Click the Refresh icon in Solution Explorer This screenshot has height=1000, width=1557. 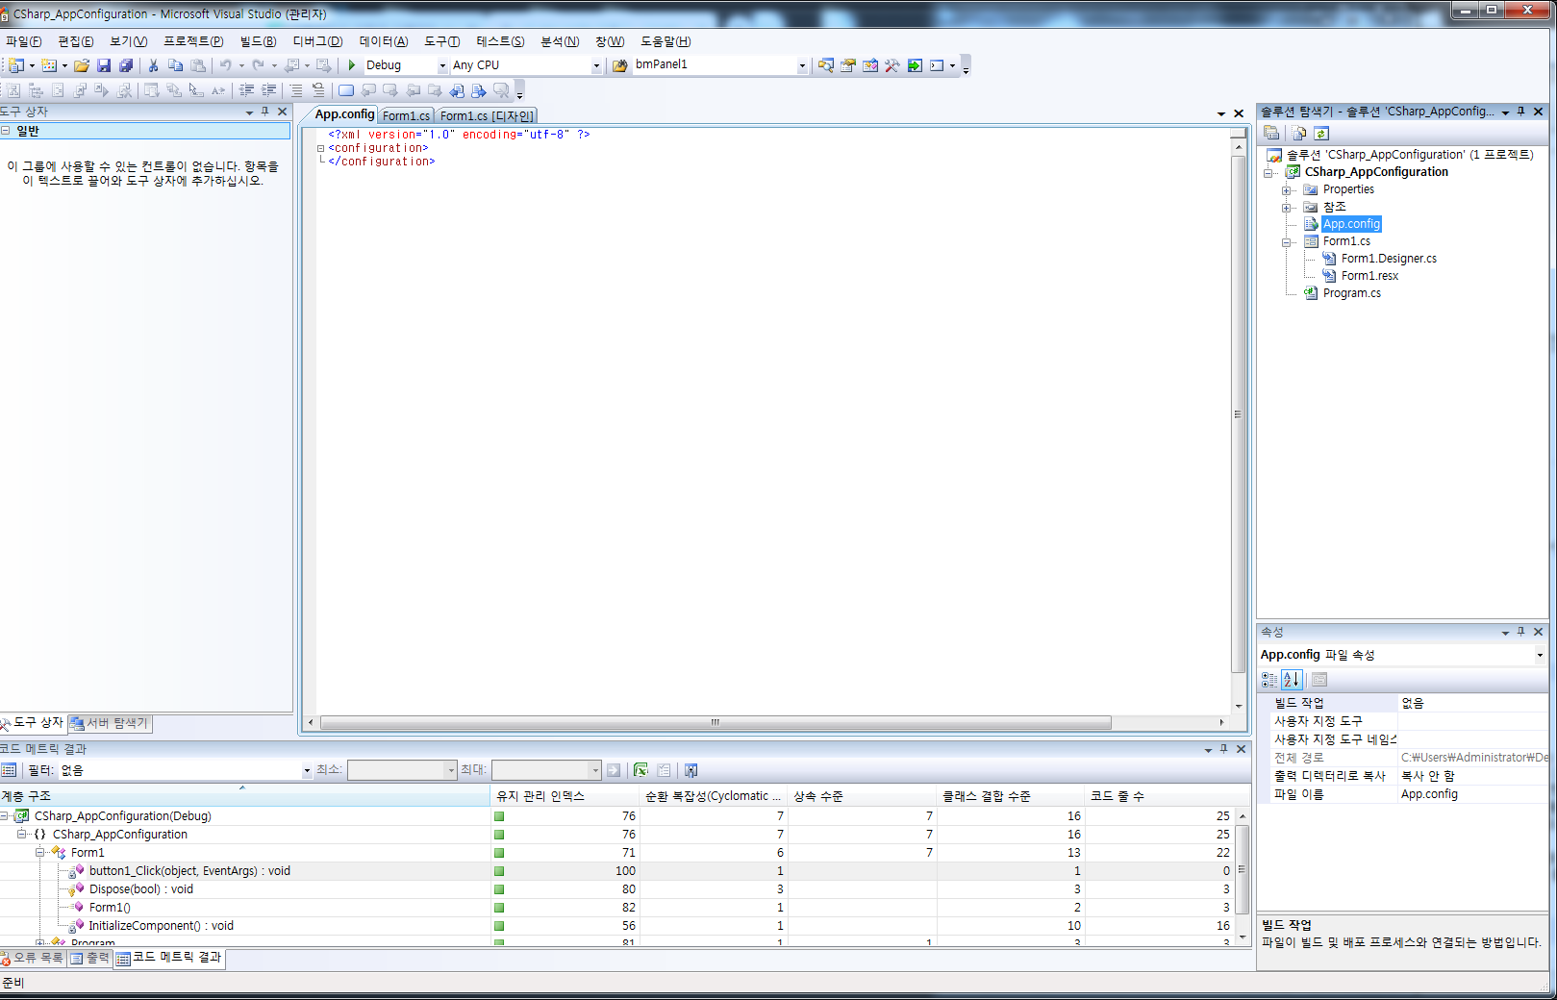pos(1321,134)
